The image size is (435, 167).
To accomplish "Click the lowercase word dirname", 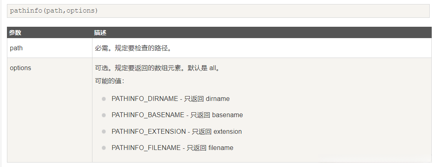I will tap(218, 98).
